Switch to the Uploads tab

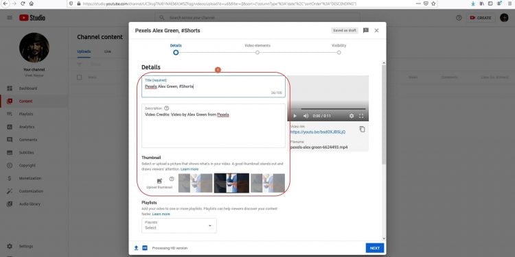[84, 51]
